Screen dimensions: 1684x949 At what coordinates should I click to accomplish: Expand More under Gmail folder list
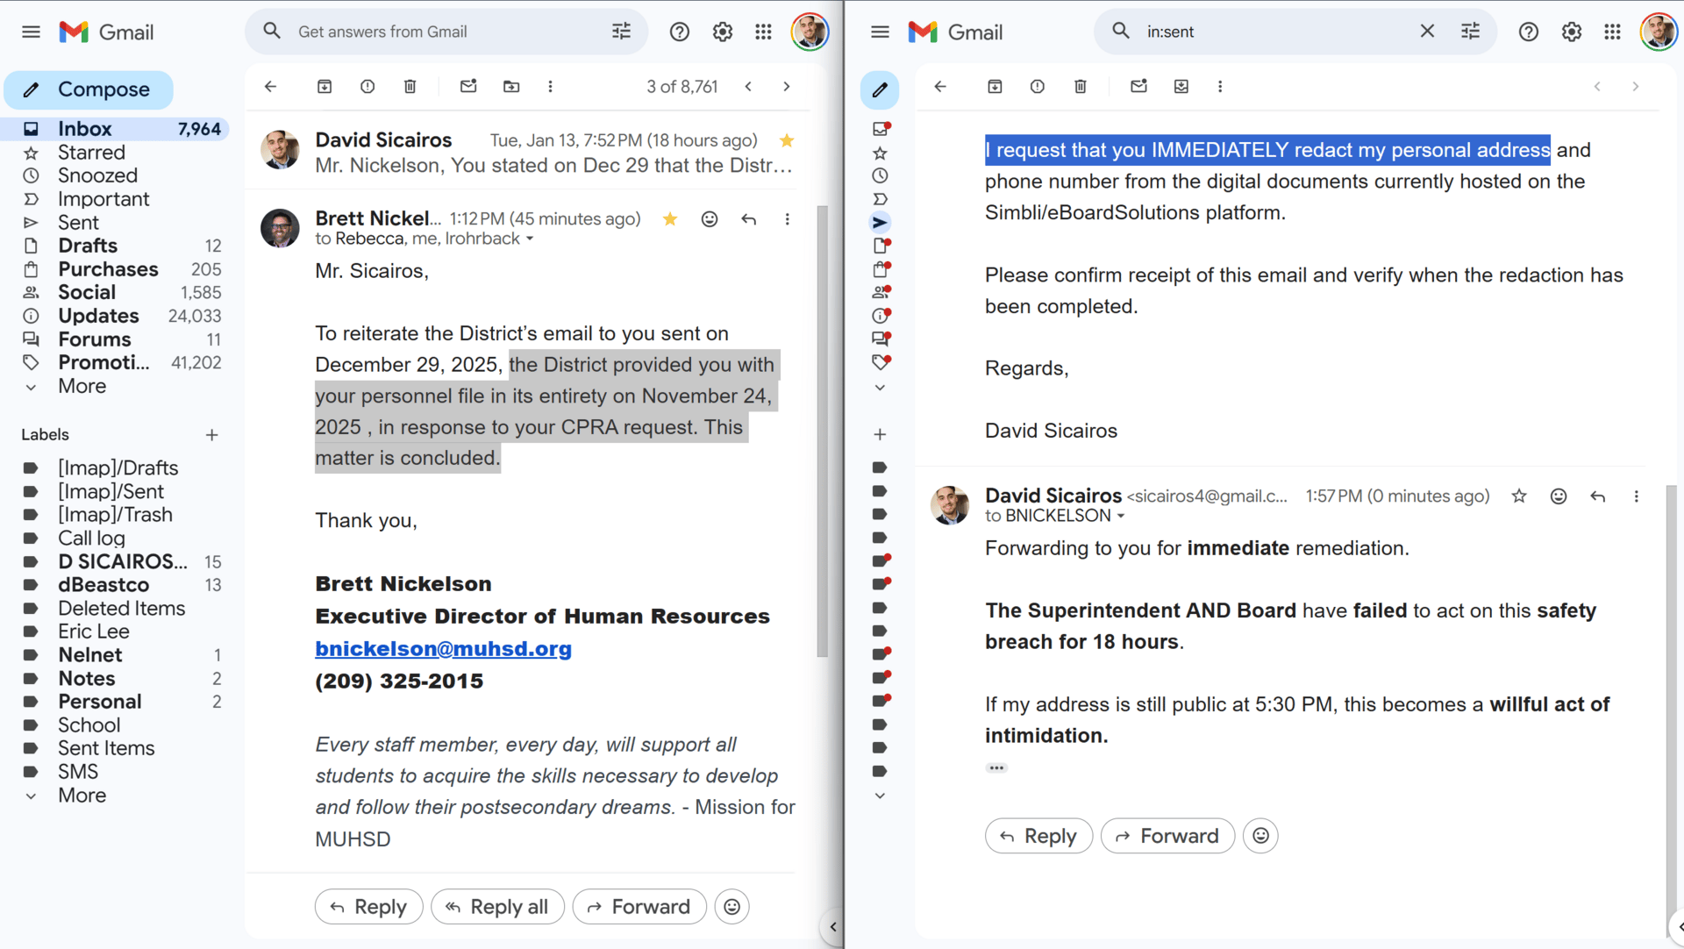(82, 386)
